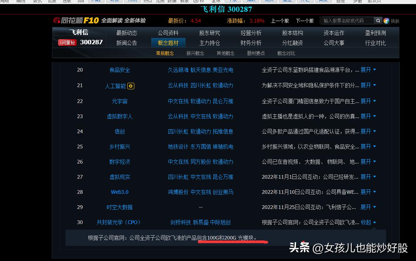Open the 股本结构 menu
The image size is (416, 261).
[x=293, y=33]
